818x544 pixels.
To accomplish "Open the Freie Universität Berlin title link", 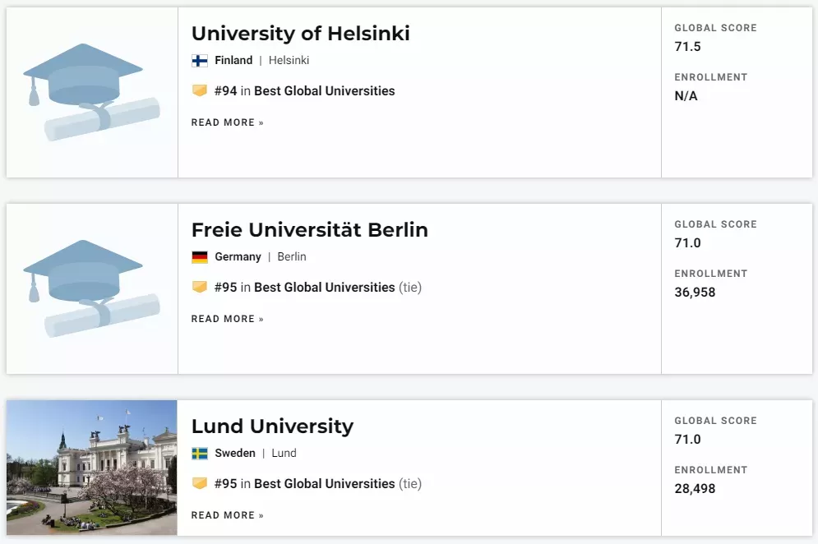I will [309, 230].
